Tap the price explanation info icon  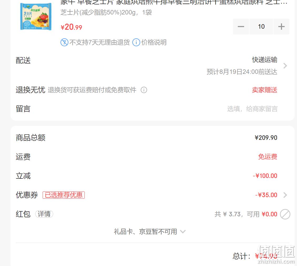click(136, 42)
